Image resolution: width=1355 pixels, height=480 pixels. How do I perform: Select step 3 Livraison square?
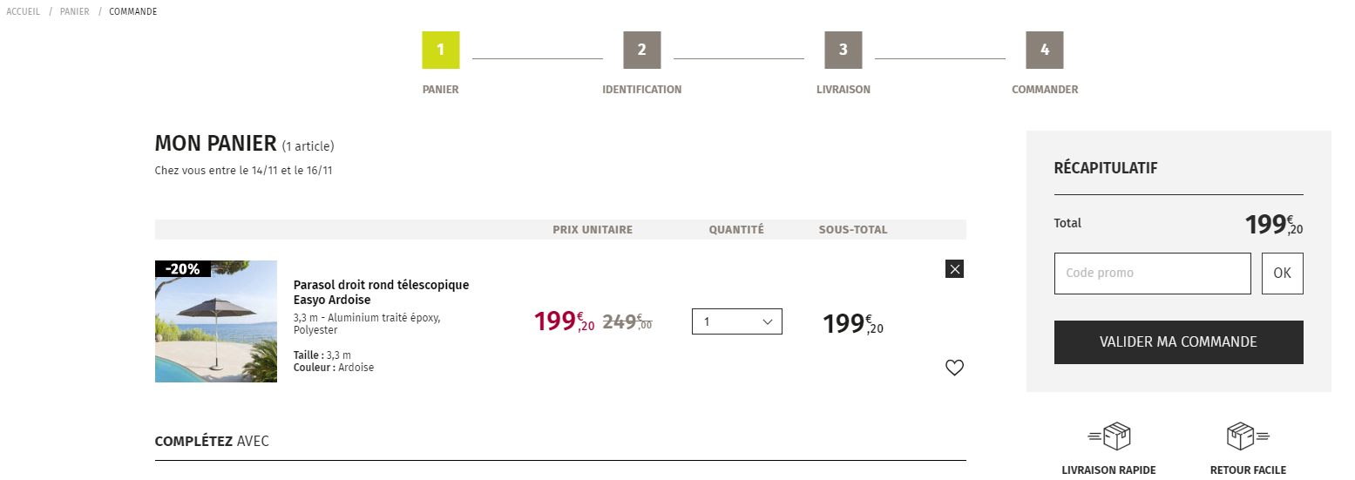843,50
